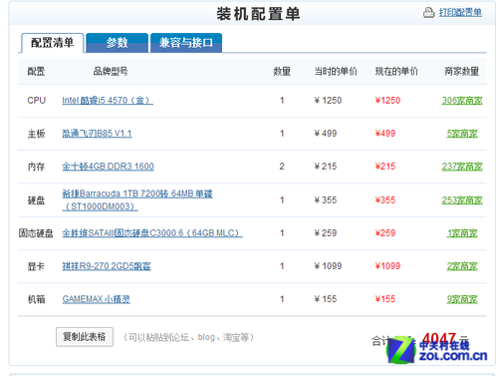Open the 兼容与接口 tab
Screen dimensions: 498x376
(186, 43)
